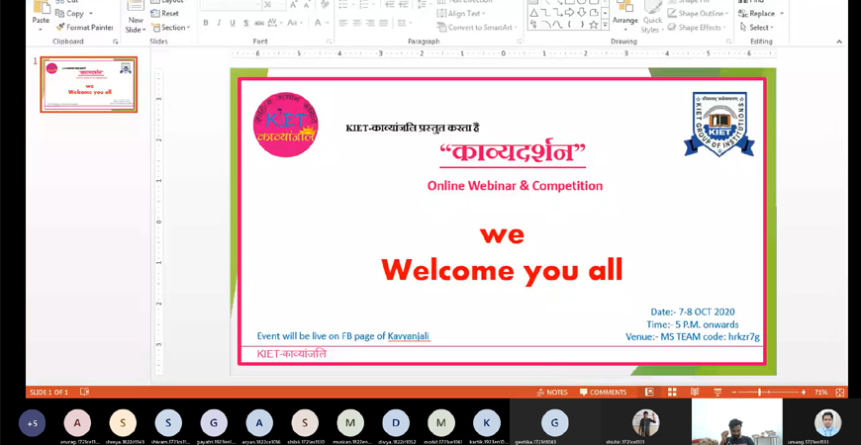Viewport: 861px width, 445px height.
Task: Open Clipboard pane dialog launcher
Action: pos(116,42)
